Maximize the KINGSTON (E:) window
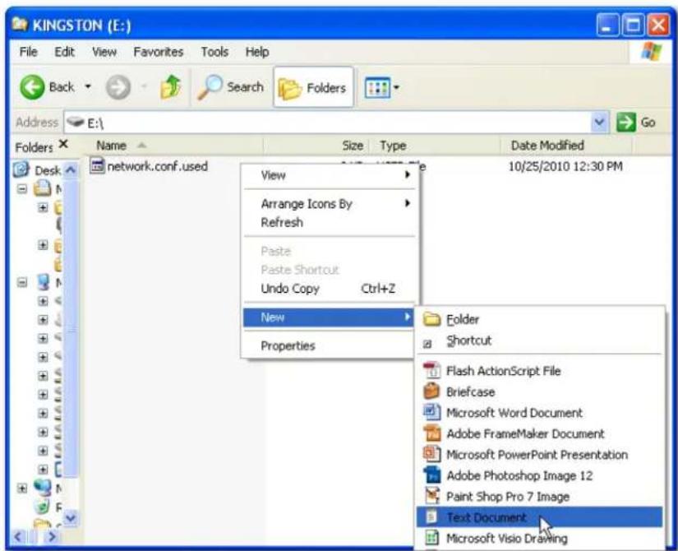 (633, 25)
